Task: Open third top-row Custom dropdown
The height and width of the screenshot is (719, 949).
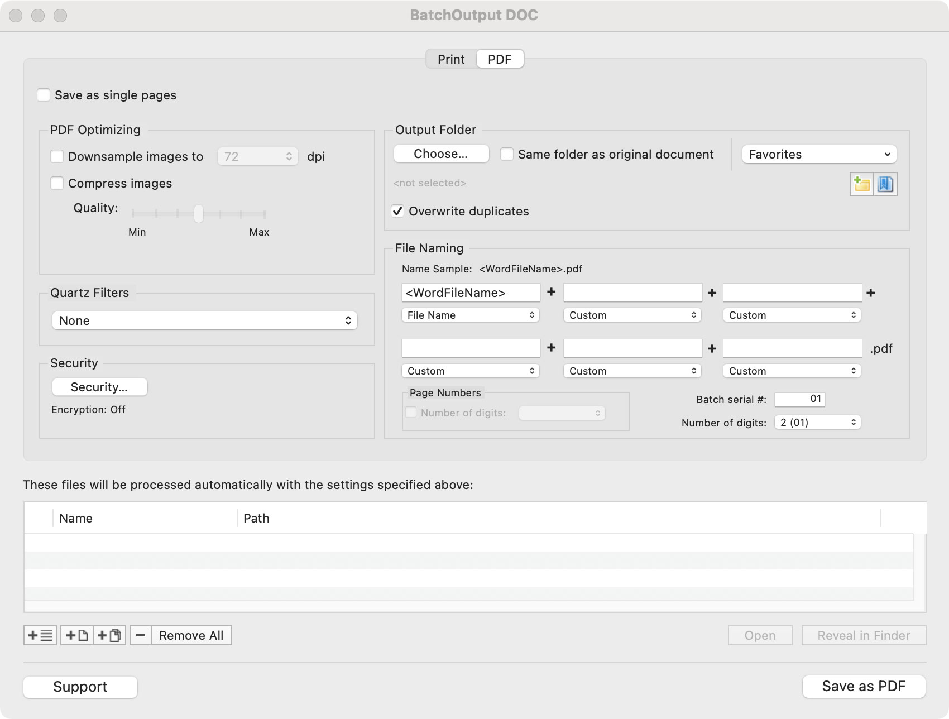Action: click(792, 315)
